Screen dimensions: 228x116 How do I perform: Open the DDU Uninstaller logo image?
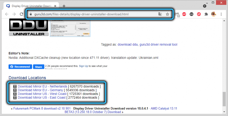[x=29, y=27]
